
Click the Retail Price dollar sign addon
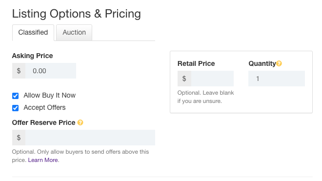pyautogui.click(x=184, y=79)
